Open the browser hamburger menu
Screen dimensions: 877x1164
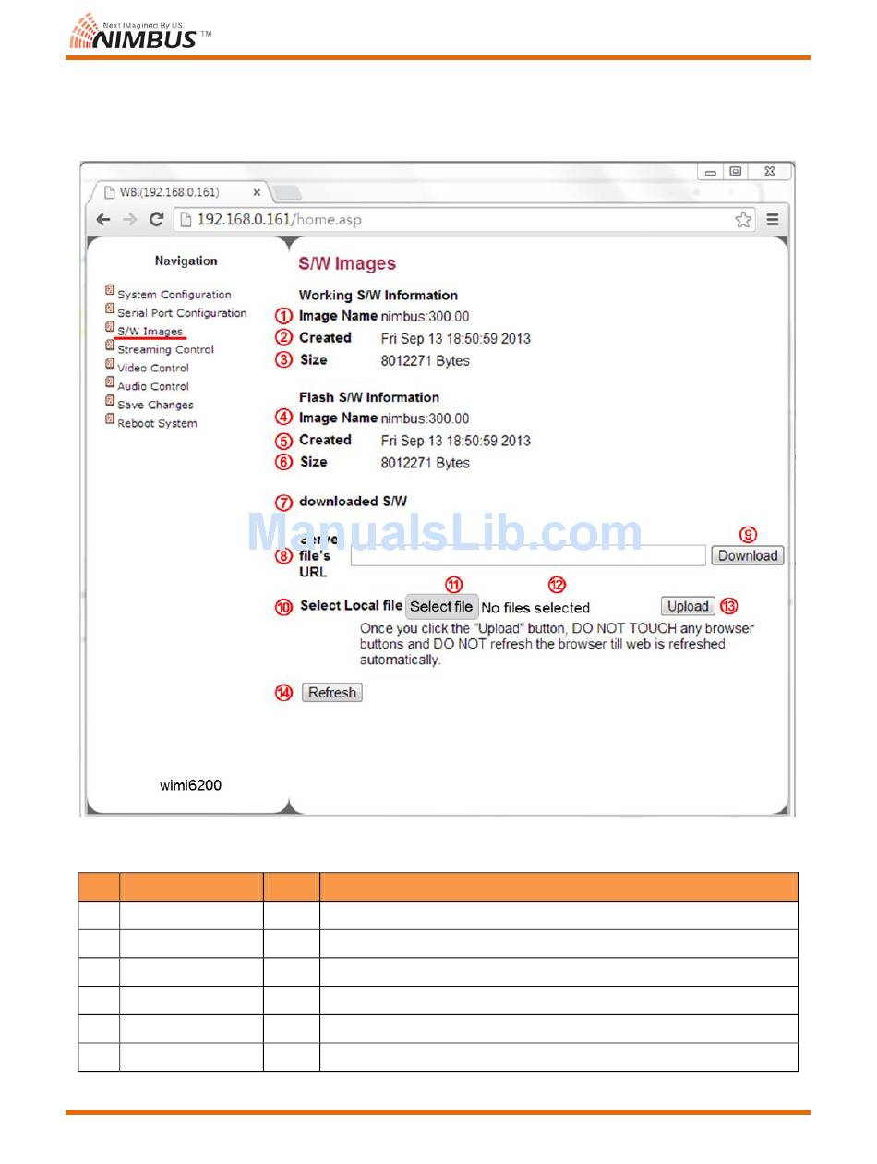coord(773,220)
